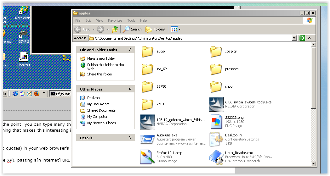The image size is (330, 176).
Task: Click the Shared Documents link
Action: coord(101,110)
